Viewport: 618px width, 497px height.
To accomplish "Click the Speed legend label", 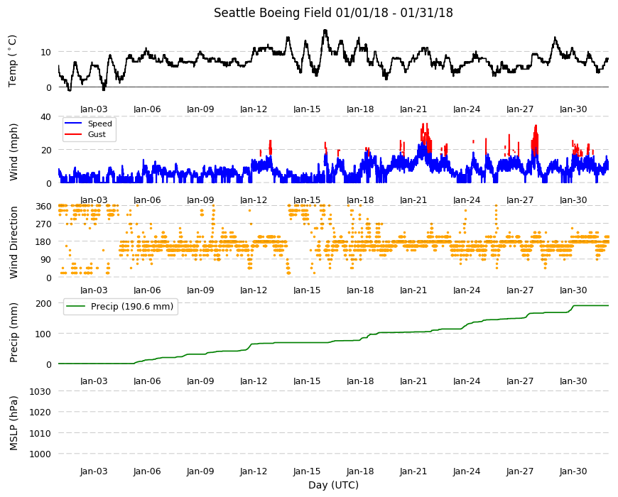I will [x=99, y=124].
